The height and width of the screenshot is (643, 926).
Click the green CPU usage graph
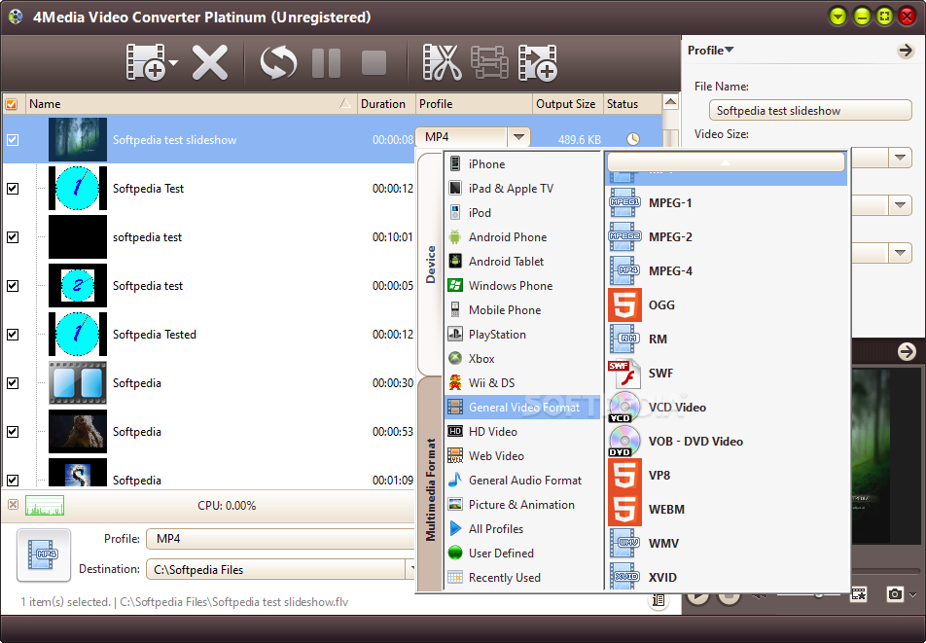point(45,506)
